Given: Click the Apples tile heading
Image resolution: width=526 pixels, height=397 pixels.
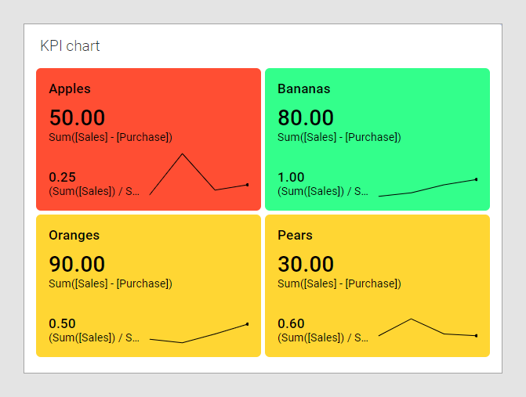Looking at the screenshot, I should (70, 89).
